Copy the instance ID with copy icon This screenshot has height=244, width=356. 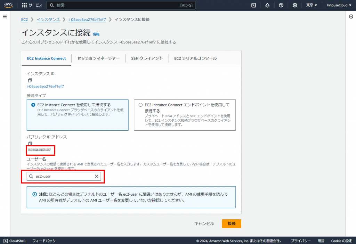[x=30, y=80]
